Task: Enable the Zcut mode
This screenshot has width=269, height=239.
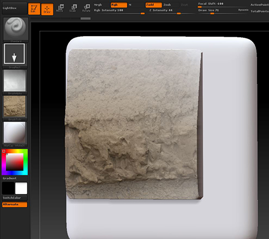Action: [185, 5]
